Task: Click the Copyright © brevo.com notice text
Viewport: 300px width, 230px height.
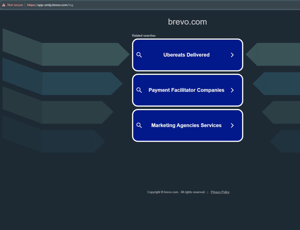Action: point(176,192)
